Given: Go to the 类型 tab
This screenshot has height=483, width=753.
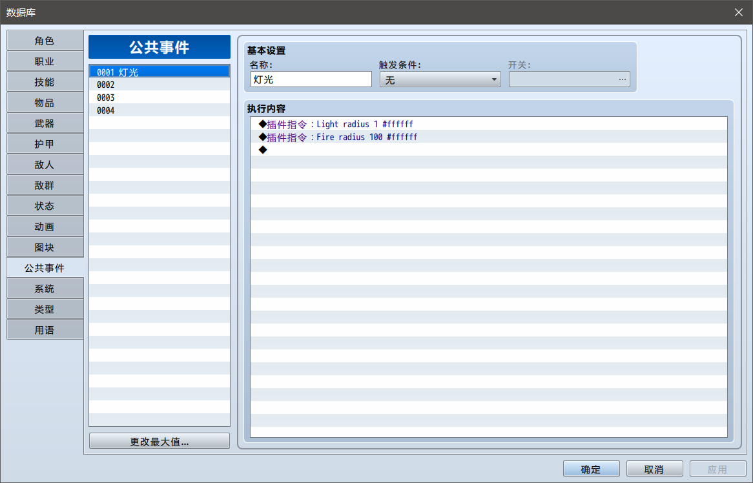Looking at the screenshot, I should pyautogui.click(x=45, y=309).
